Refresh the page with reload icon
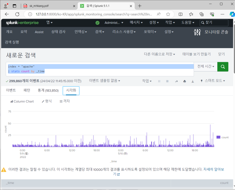 (x=17, y=14)
